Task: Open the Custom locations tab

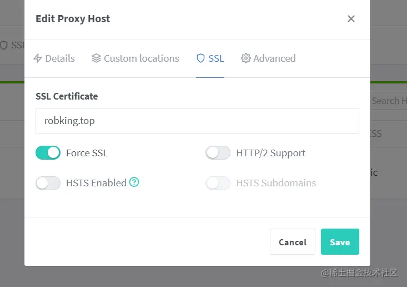Action: pos(141,58)
